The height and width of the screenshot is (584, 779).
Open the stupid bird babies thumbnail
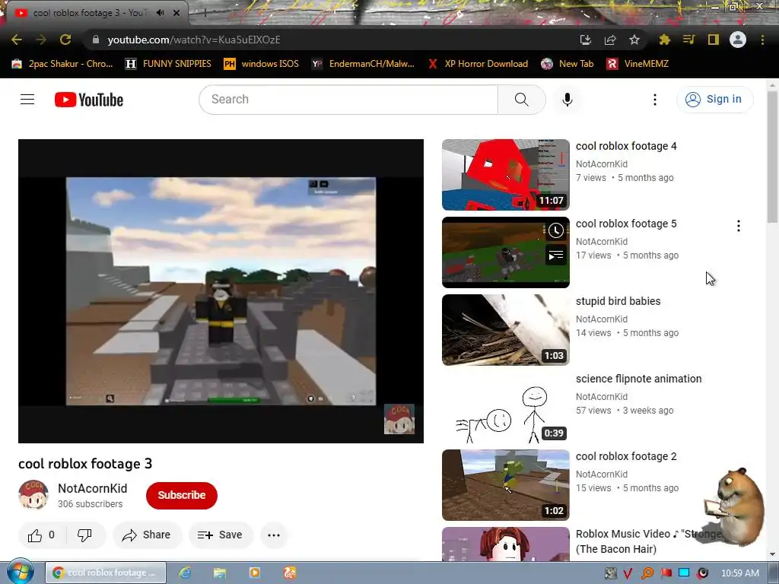click(x=506, y=330)
